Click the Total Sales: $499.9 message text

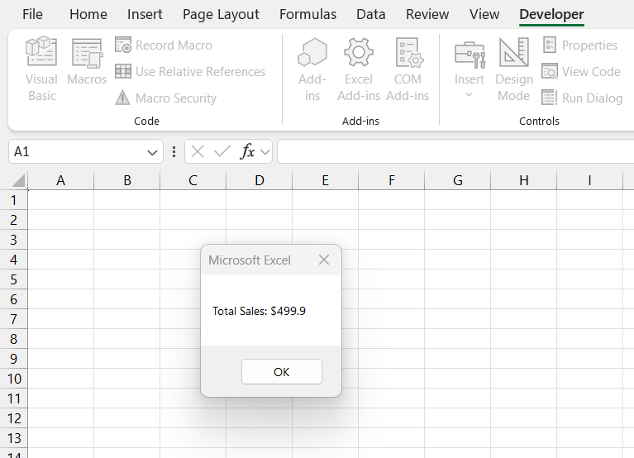click(x=260, y=311)
